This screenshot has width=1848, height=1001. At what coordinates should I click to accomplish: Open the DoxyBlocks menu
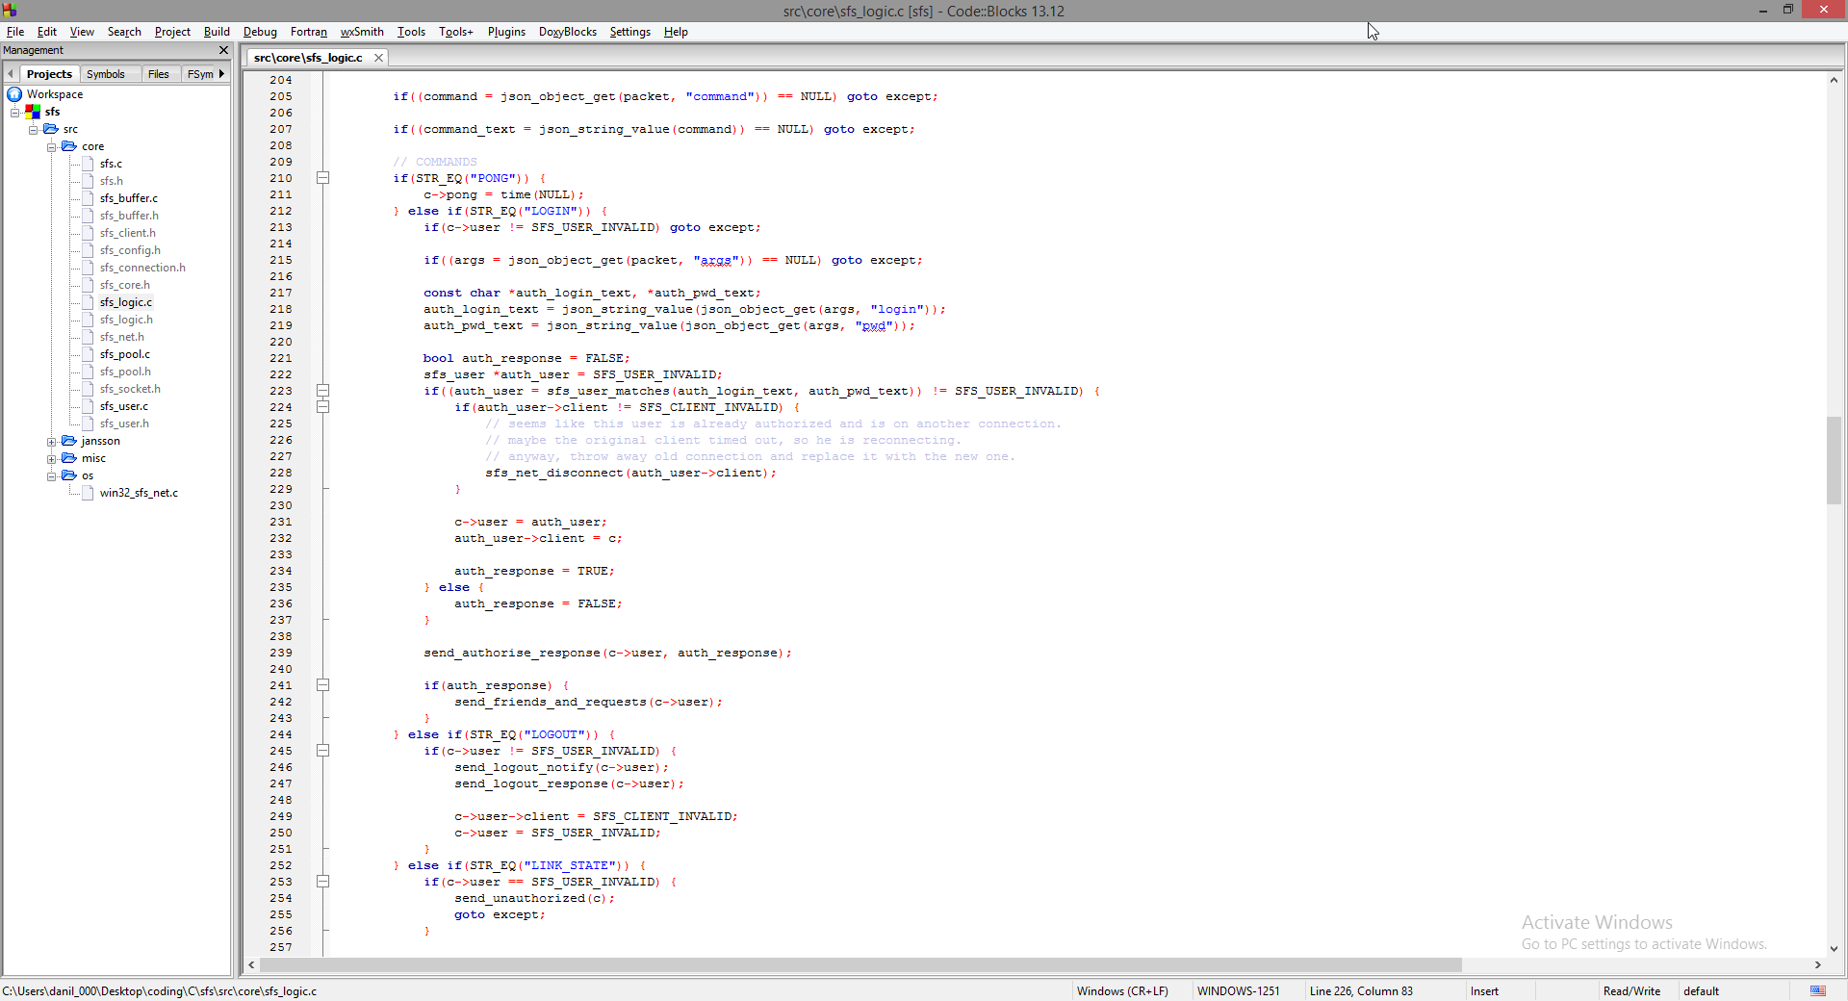click(x=567, y=32)
